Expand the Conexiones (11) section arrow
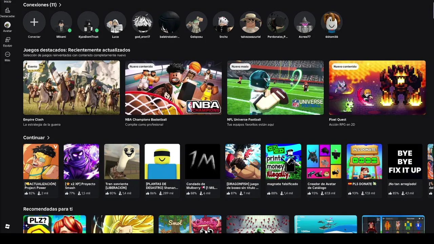This screenshot has height=244, width=434. [60, 5]
